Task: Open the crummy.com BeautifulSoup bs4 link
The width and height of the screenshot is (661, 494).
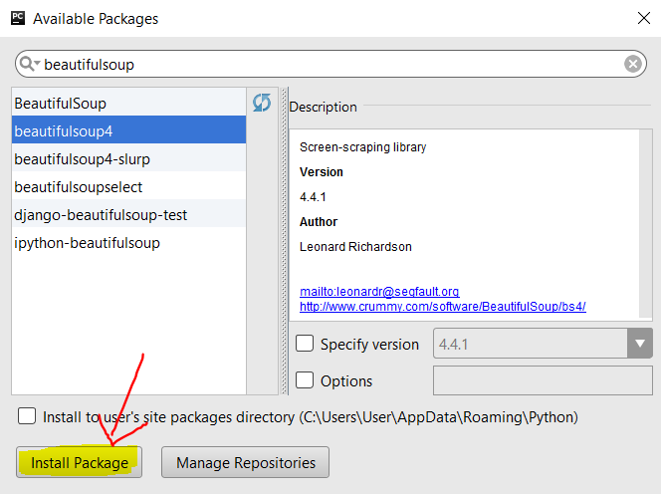Action: pyautogui.click(x=443, y=307)
